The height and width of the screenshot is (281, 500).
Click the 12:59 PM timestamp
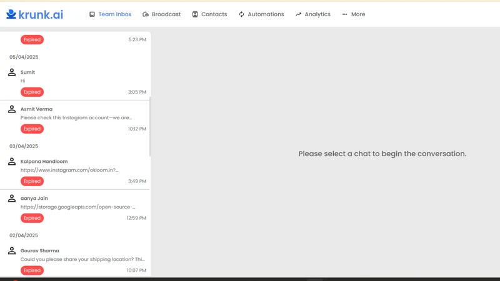[136, 218]
